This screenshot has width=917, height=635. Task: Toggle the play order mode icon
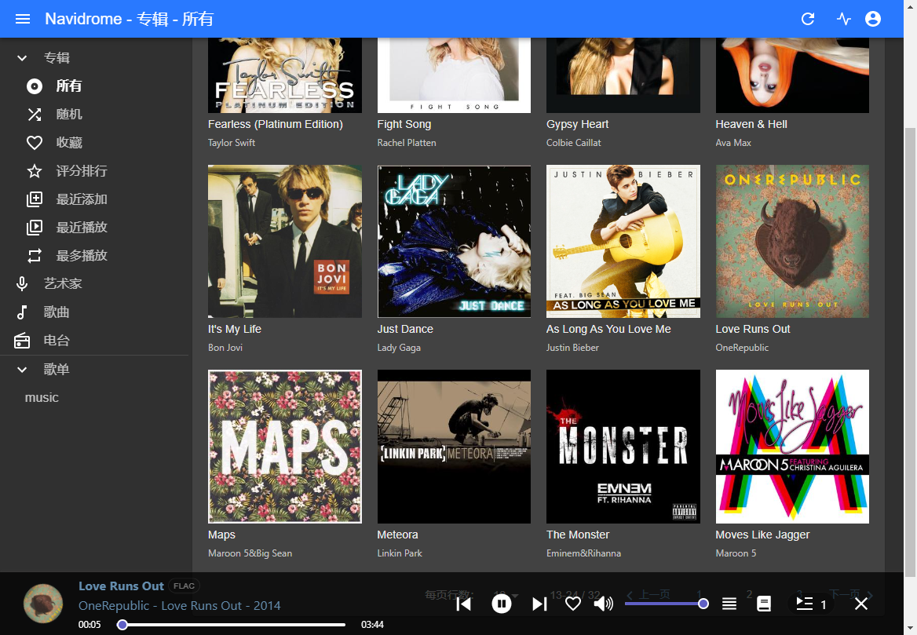[729, 604]
